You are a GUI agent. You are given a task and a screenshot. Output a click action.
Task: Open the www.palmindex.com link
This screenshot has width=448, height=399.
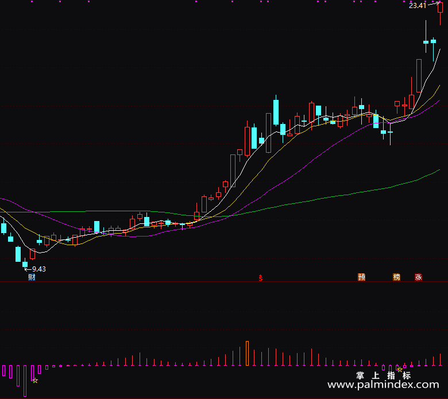point(383,385)
